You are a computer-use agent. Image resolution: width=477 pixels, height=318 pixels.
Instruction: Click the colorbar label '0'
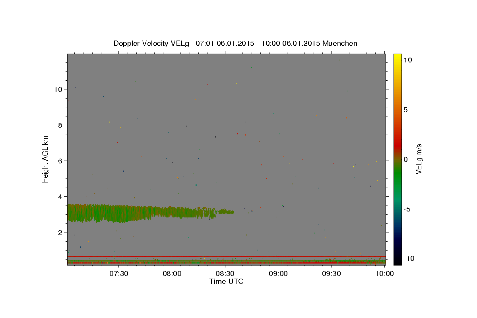(x=405, y=159)
